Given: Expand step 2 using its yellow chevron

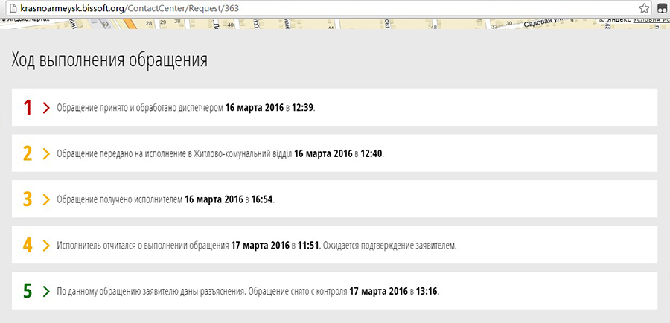Looking at the screenshot, I should click(46, 154).
